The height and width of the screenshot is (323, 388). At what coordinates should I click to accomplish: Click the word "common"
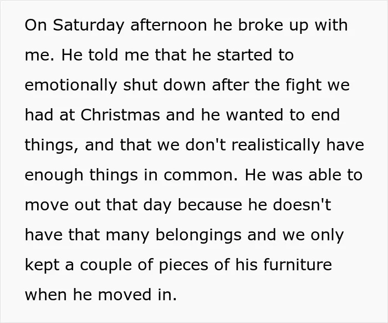coord(199,175)
